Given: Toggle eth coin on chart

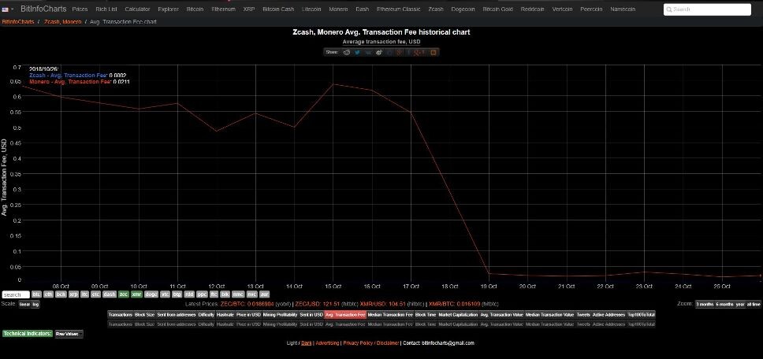Looking at the screenshot, I should coord(48,294).
